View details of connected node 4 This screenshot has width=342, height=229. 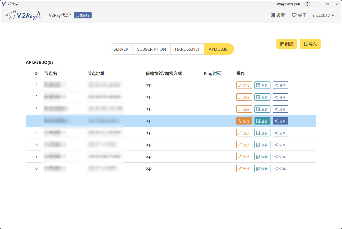pos(262,121)
